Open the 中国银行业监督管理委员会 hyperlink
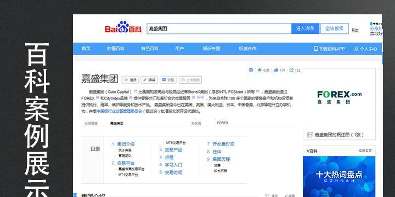 pyautogui.click(x=120, y=111)
